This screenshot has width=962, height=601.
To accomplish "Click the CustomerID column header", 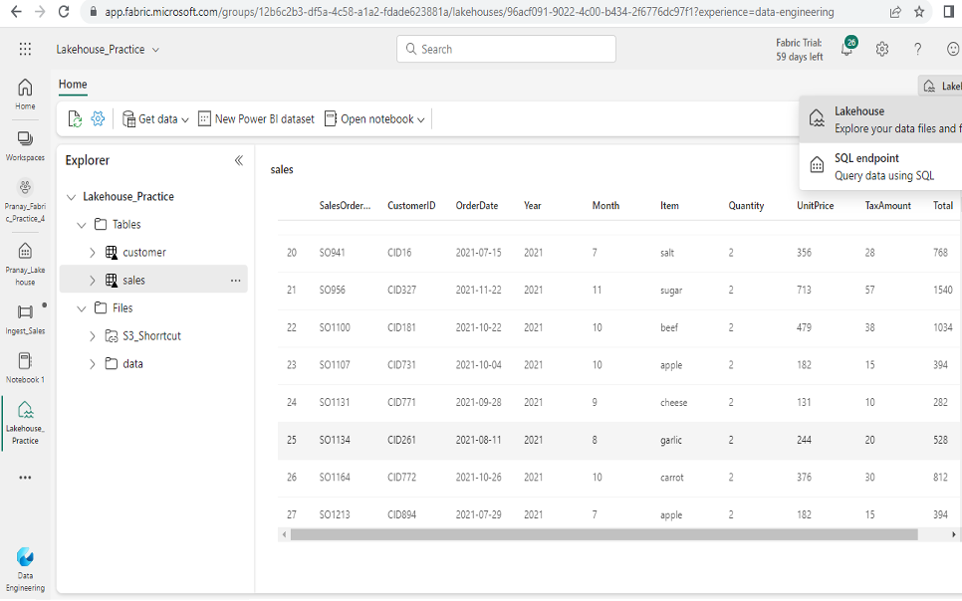I will (x=411, y=206).
